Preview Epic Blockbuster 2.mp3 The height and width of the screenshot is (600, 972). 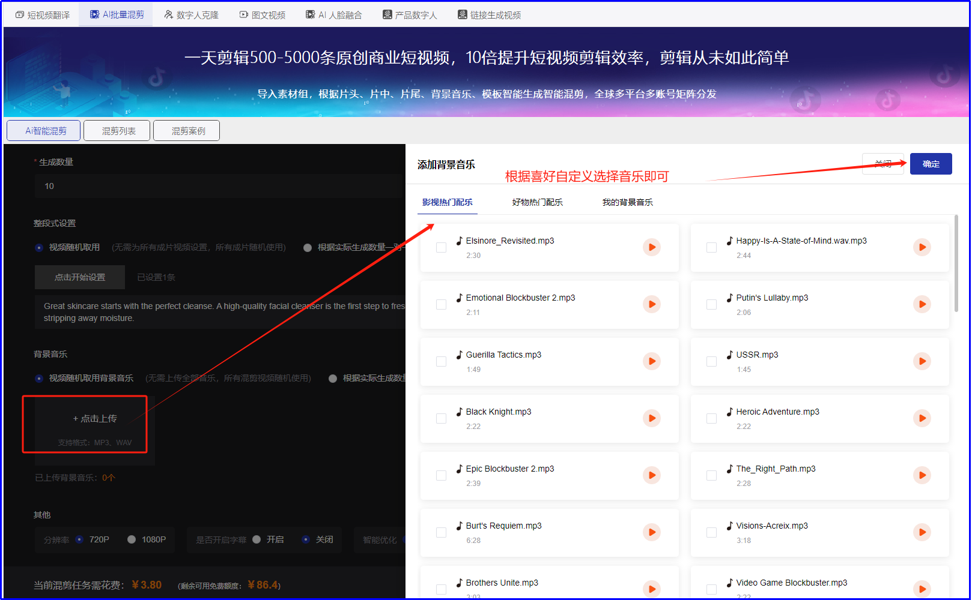click(x=651, y=475)
